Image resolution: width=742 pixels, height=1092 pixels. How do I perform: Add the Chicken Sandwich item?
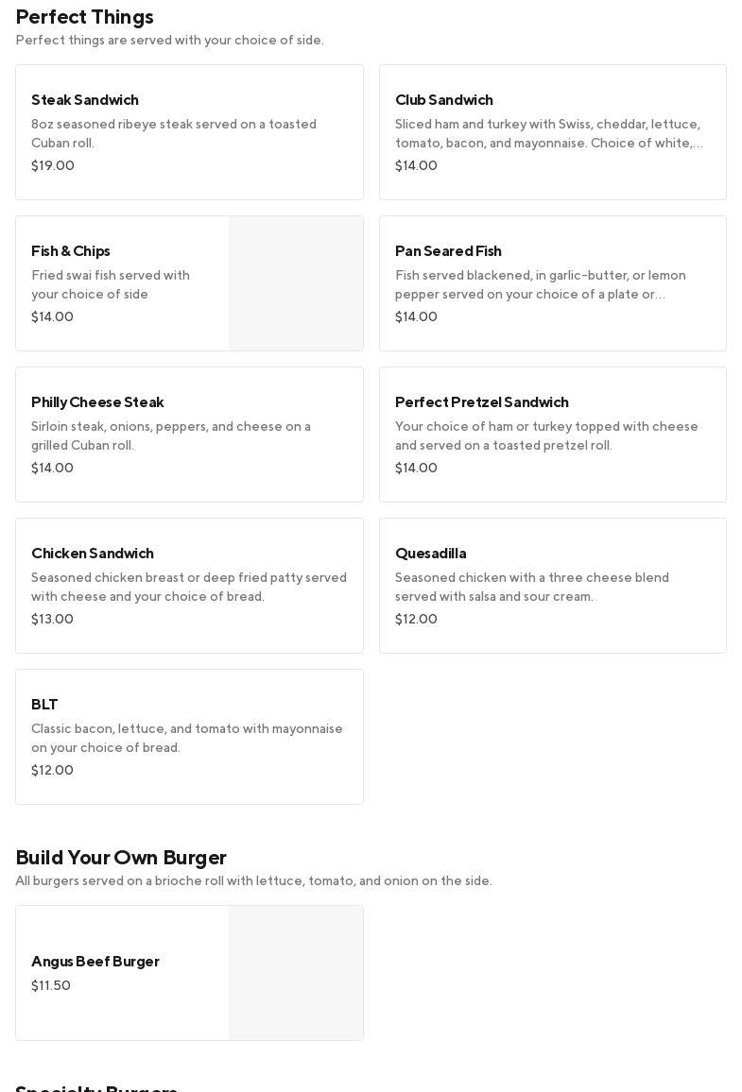[189, 586]
